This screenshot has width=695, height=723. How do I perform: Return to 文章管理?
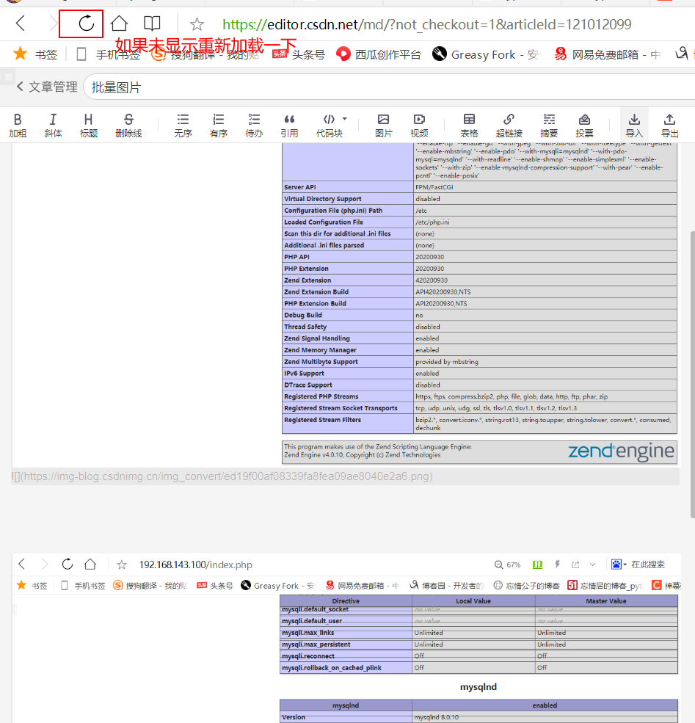tap(47, 87)
